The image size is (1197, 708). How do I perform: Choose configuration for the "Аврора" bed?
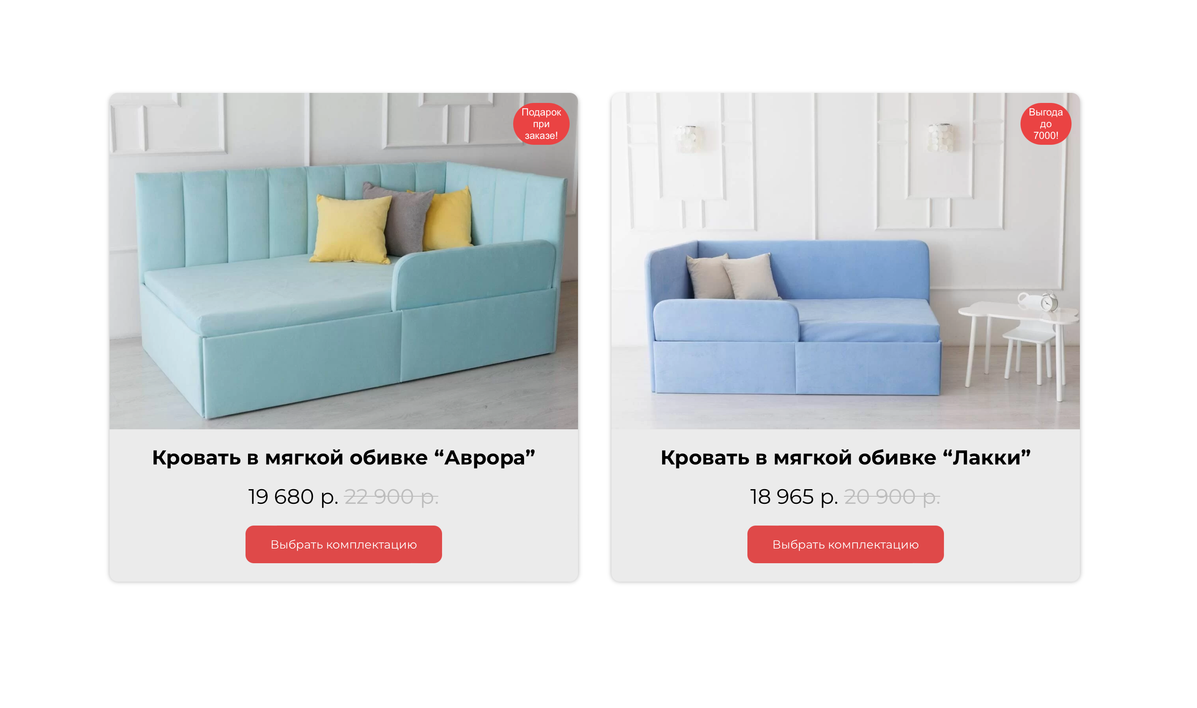tap(344, 544)
